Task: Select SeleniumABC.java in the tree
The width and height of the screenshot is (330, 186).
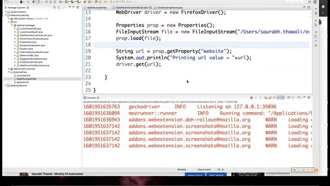Action: click(x=29, y=55)
